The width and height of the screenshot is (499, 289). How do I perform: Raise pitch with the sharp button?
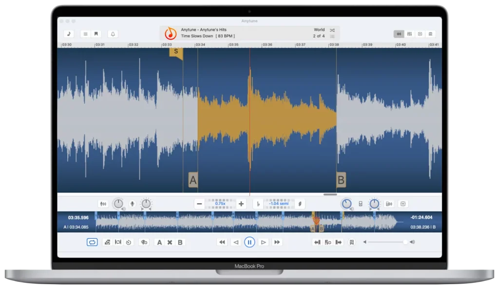tap(300, 204)
